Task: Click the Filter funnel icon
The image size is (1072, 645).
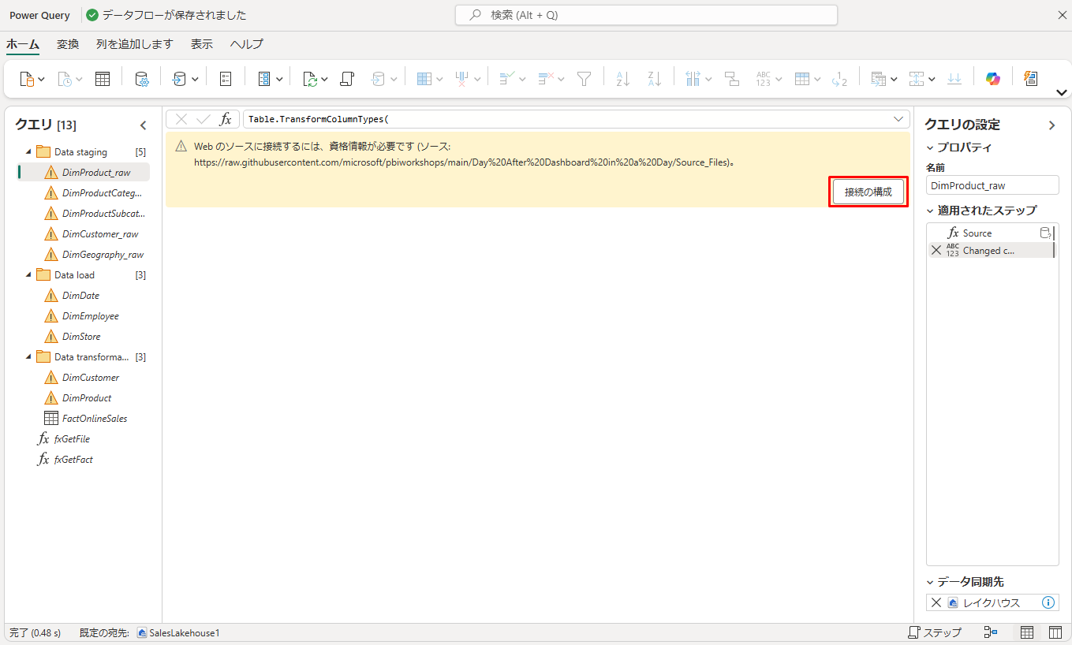Action: pos(584,79)
